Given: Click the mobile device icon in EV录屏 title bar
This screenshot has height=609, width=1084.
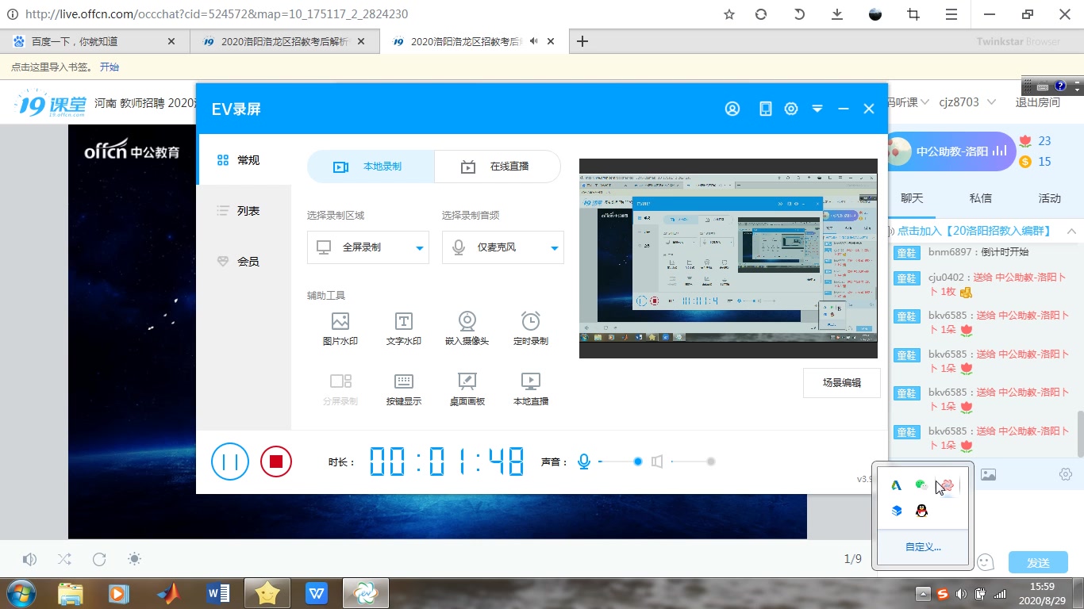Looking at the screenshot, I should click(765, 109).
